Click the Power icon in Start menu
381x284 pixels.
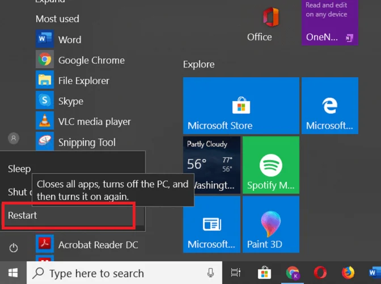14,248
